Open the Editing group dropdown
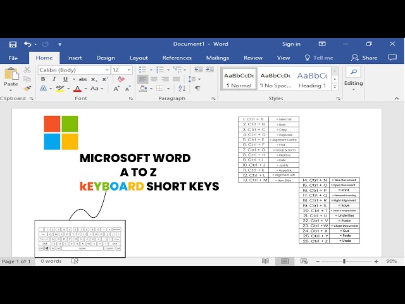 [353, 79]
